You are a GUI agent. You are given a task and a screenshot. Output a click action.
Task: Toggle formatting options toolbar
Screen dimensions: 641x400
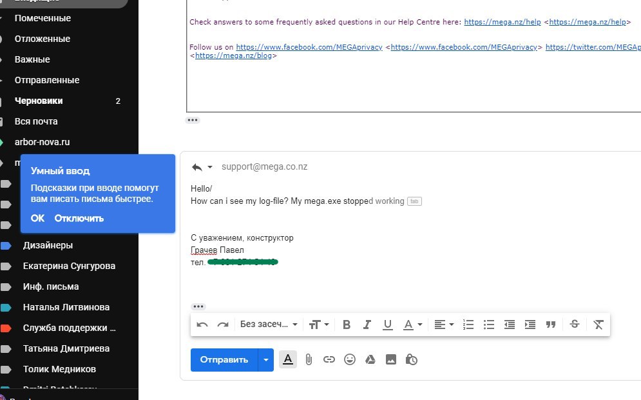coord(288,359)
